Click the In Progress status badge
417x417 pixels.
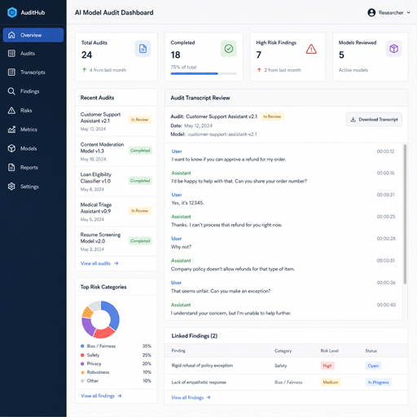tap(378, 382)
